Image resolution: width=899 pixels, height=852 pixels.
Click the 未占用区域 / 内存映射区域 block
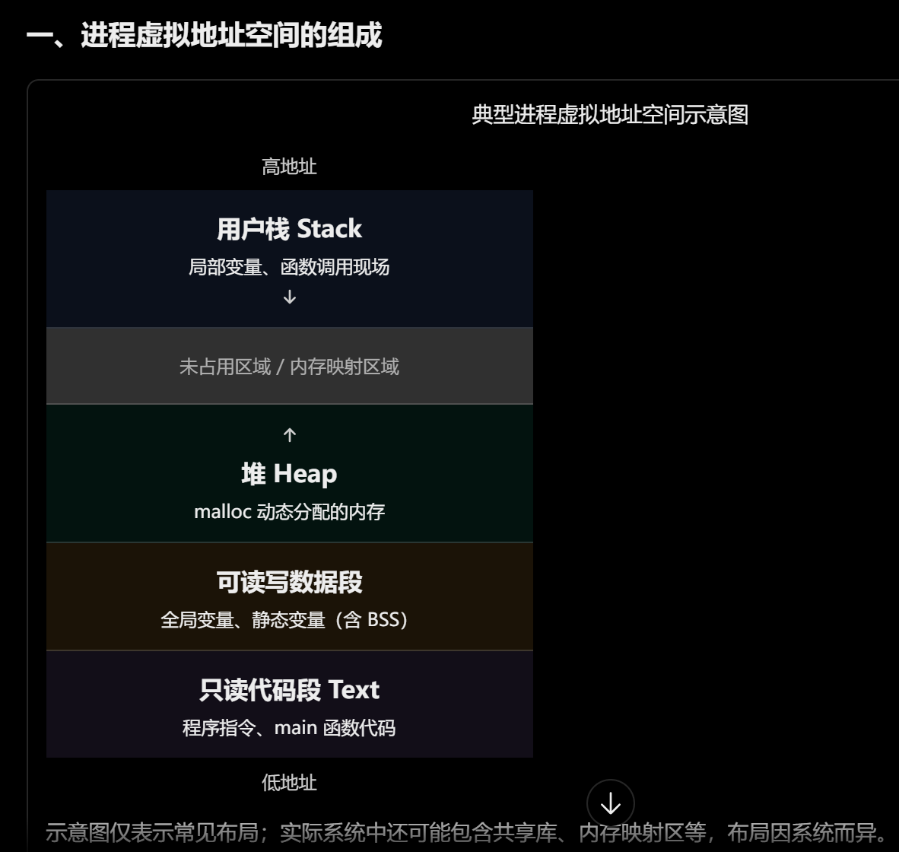tap(290, 366)
